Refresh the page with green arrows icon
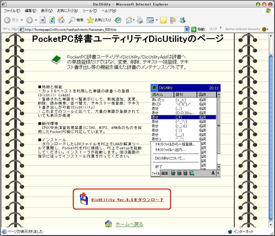The width and height of the screenshot is (275, 236). coord(52,20)
